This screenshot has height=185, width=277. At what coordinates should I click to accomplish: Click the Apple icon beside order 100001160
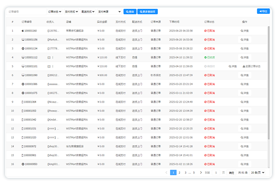click(23, 31)
